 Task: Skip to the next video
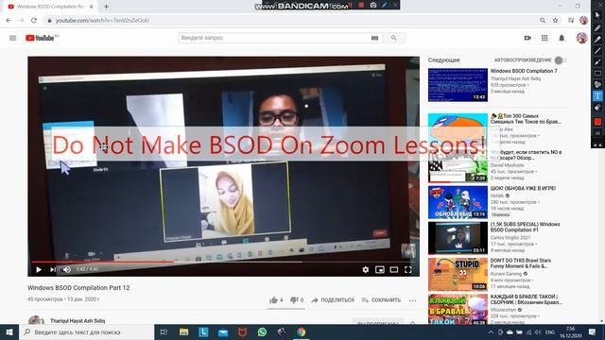(x=53, y=269)
